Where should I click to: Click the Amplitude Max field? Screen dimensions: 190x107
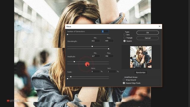pyautogui.click(x=109, y=56)
